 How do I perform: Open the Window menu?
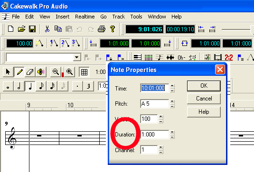coord(157,17)
